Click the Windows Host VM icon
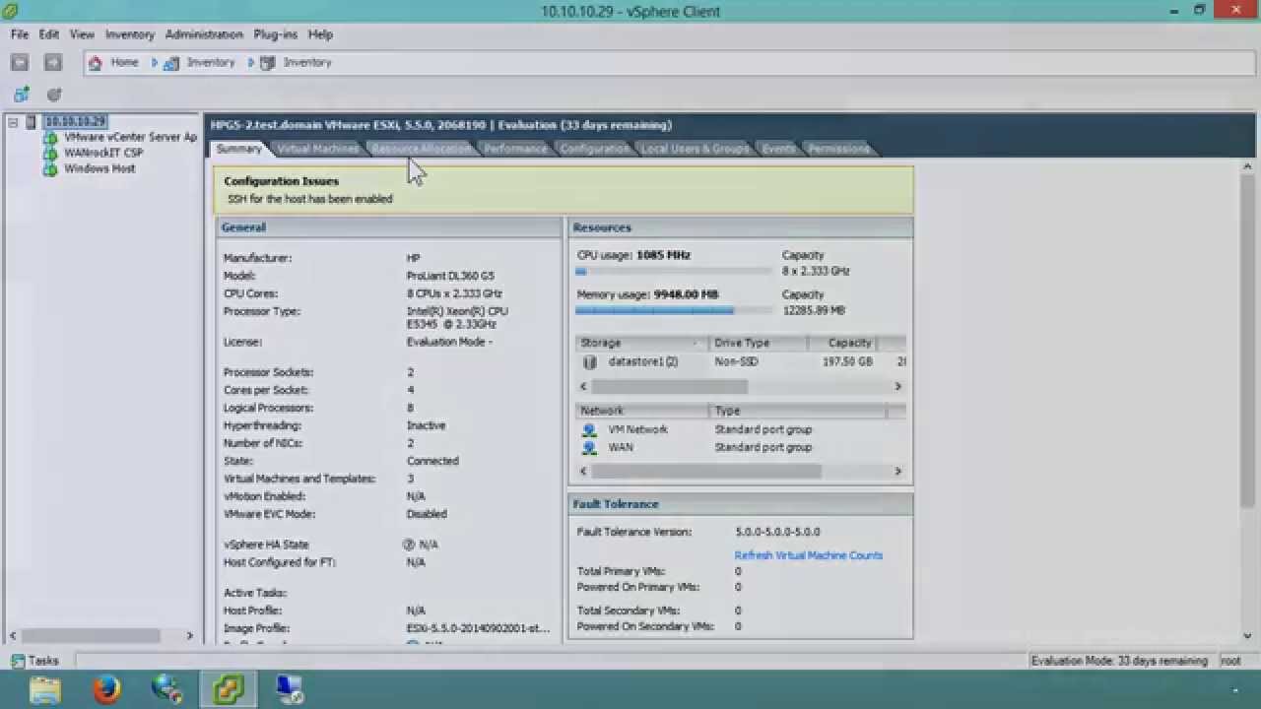This screenshot has height=709, width=1261. [50, 169]
